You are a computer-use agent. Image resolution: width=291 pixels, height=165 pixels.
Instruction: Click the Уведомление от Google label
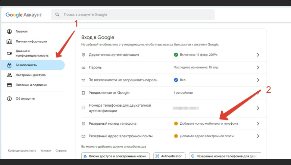pos(109,93)
